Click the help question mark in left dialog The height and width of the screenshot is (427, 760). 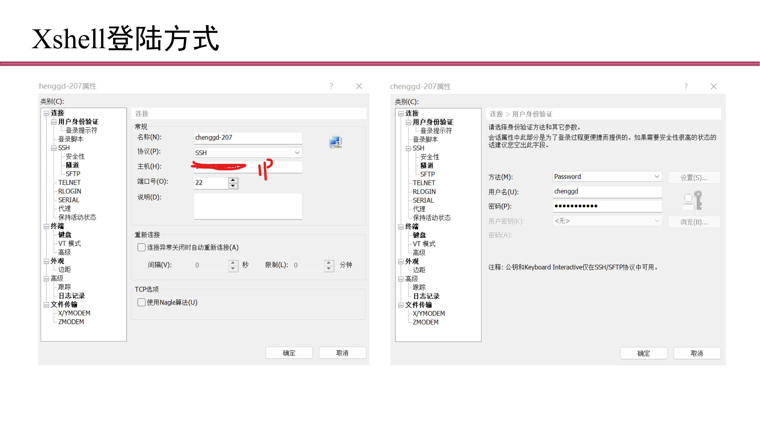[x=331, y=86]
